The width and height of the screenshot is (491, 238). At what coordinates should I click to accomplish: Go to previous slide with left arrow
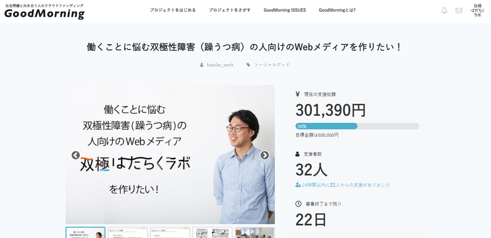[75, 155]
